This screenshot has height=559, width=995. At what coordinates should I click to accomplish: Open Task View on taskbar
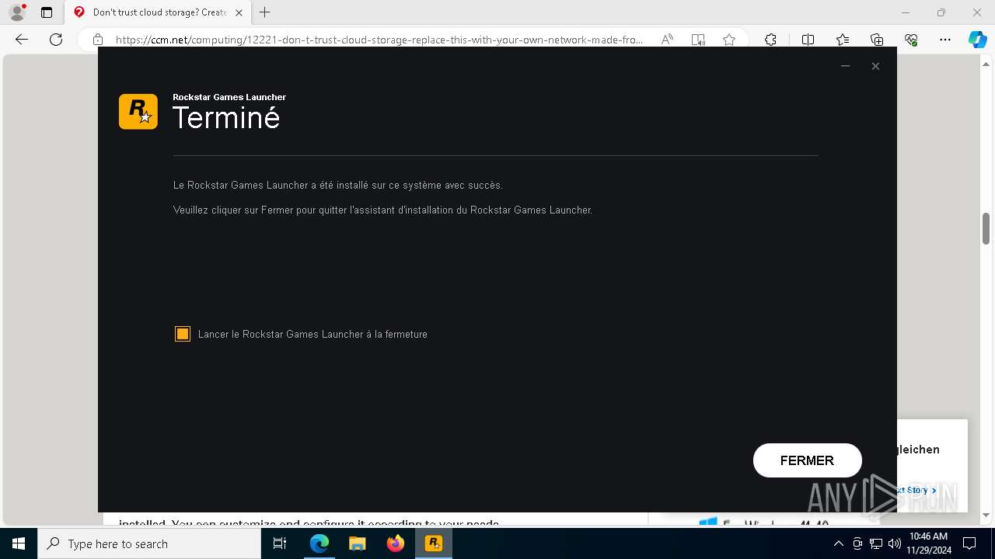(281, 543)
